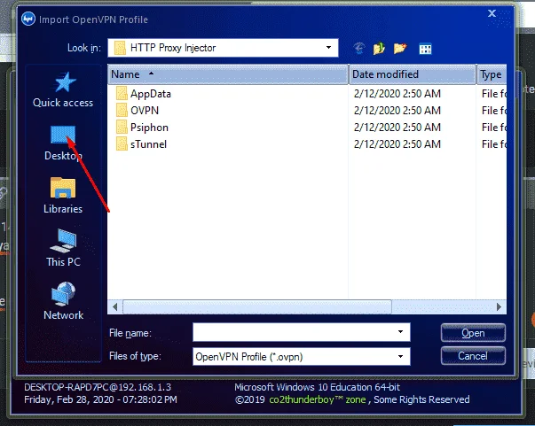This screenshot has width=535, height=426.
Task: Click the Type cell of AppData row
Action: (x=494, y=93)
